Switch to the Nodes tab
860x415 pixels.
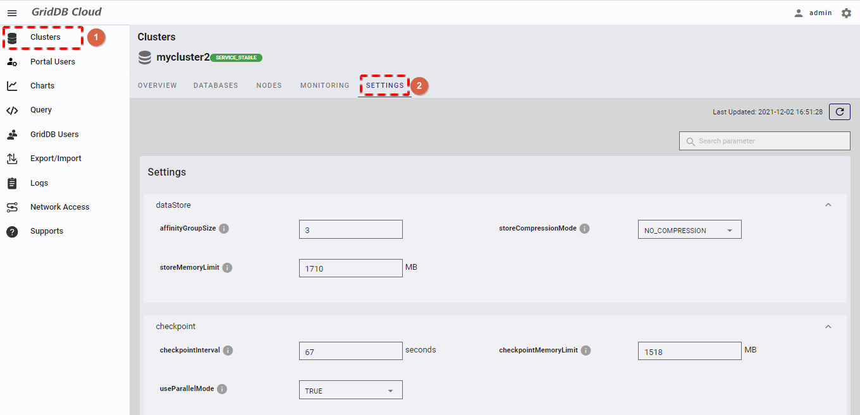pyautogui.click(x=269, y=85)
